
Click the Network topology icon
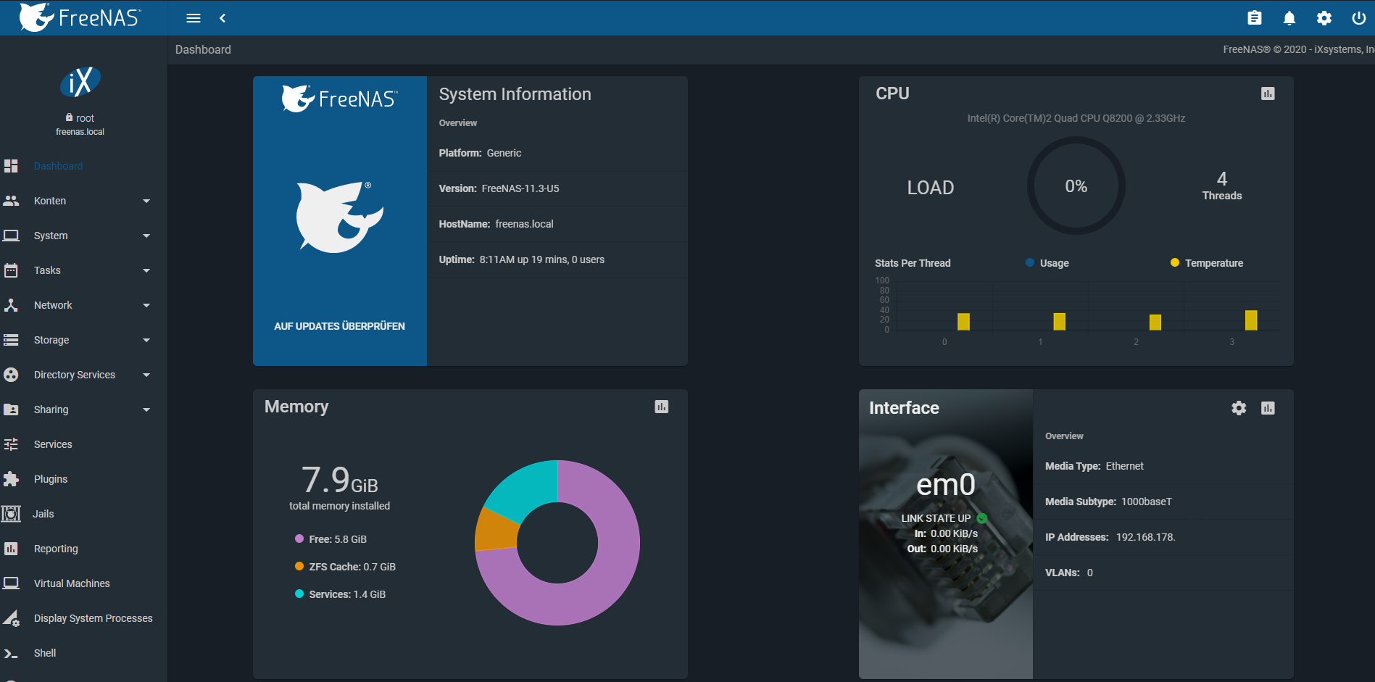[11, 305]
